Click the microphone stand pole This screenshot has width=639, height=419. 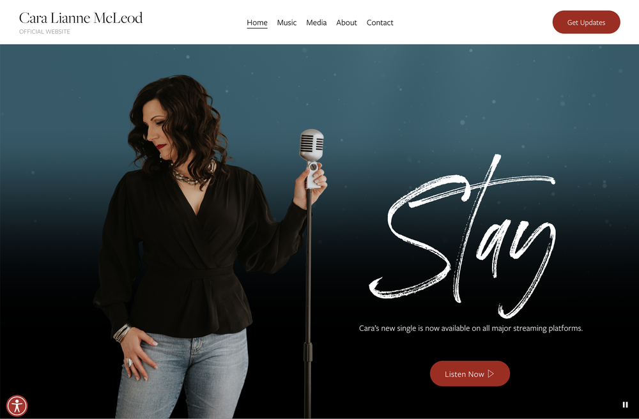309,301
